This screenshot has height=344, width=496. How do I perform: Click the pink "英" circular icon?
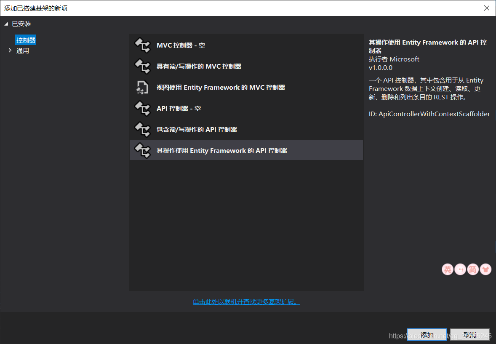pyautogui.click(x=447, y=269)
